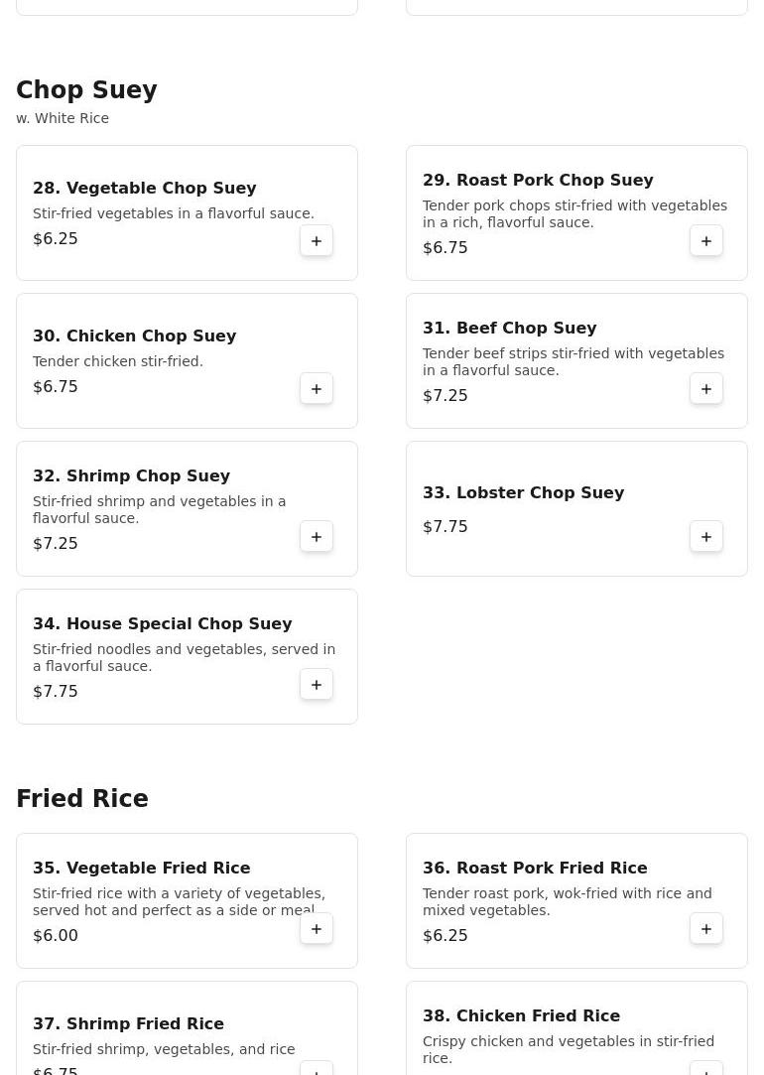
Task: Add Beef Chop Suey using plus button
Action: click(706, 389)
